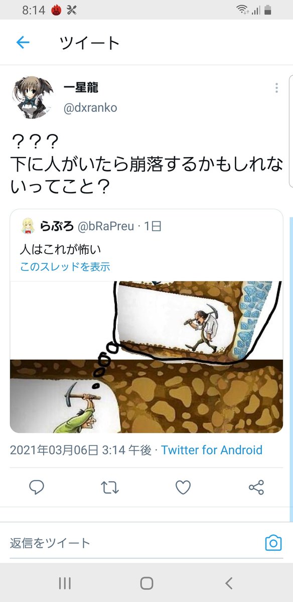This screenshot has height=602, width=293.
Task: Tap the back arrow next to ツイート
Action: [x=23, y=43]
